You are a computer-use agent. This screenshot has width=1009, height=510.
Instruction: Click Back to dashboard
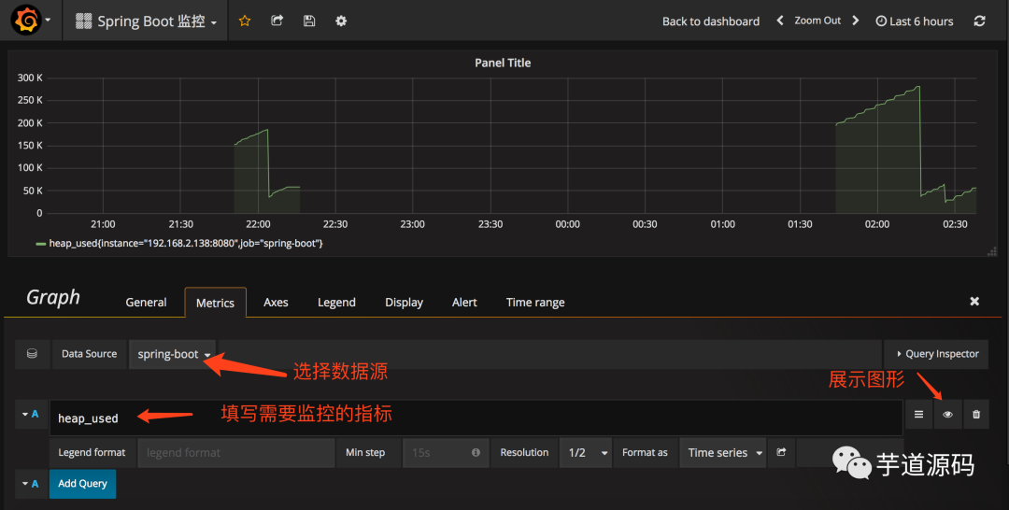click(710, 21)
